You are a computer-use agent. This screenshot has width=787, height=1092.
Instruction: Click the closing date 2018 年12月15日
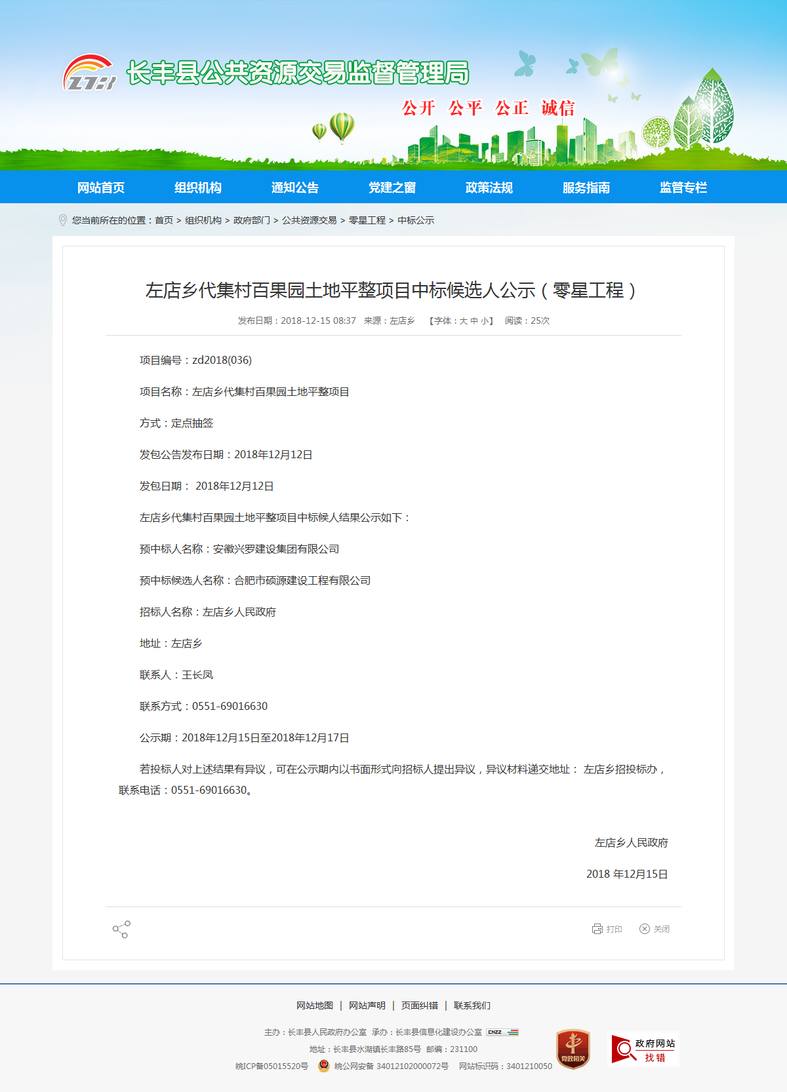[x=627, y=874]
